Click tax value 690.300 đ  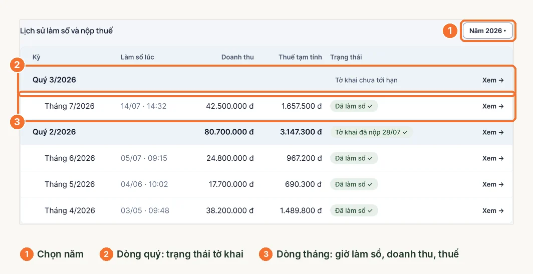click(303, 184)
